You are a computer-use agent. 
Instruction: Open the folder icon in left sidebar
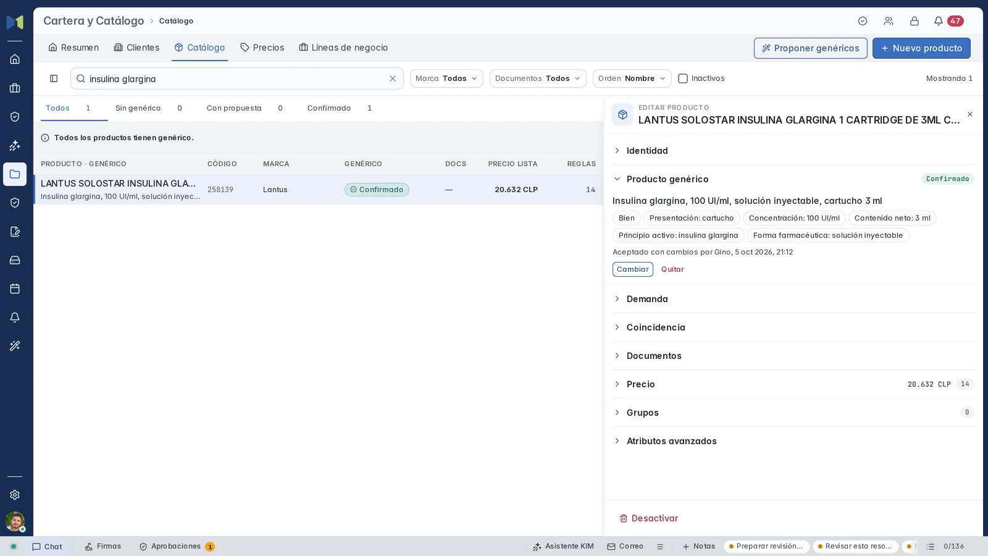[x=15, y=174]
